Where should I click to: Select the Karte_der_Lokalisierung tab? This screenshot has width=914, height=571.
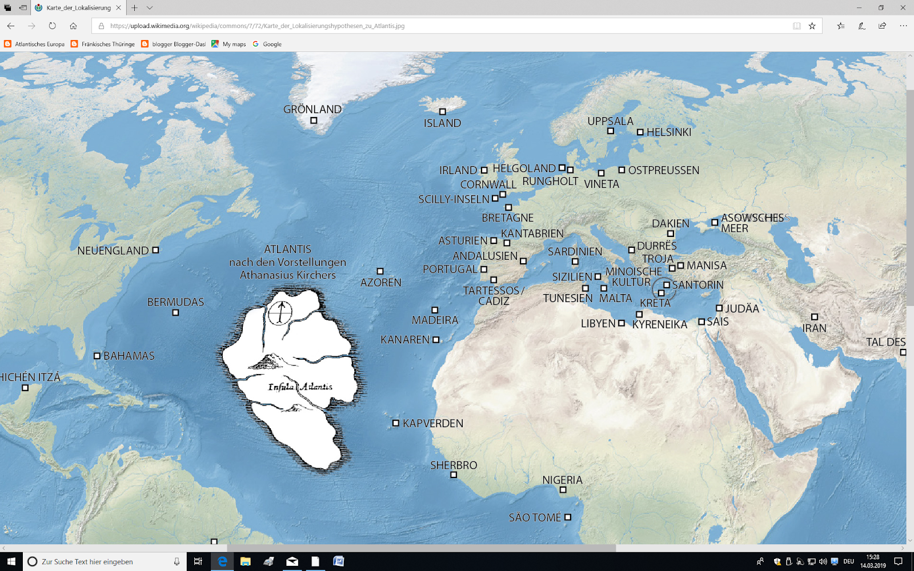tap(78, 8)
